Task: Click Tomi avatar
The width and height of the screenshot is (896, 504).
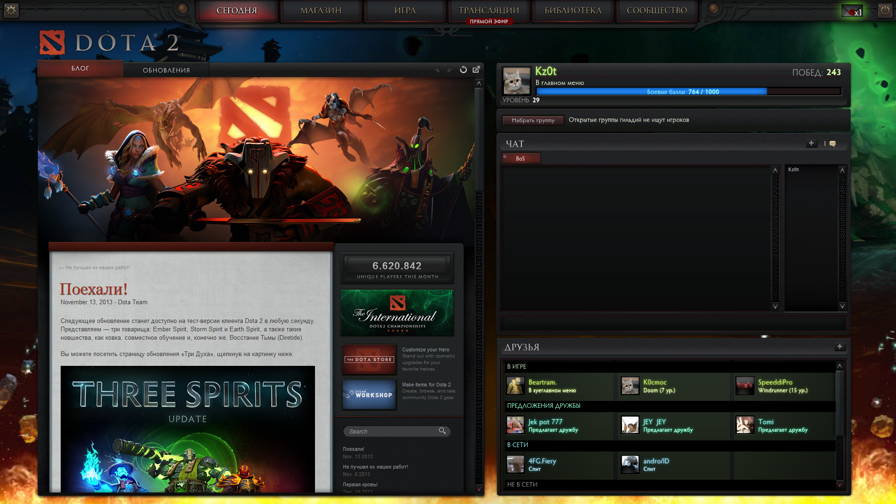Action: point(745,425)
